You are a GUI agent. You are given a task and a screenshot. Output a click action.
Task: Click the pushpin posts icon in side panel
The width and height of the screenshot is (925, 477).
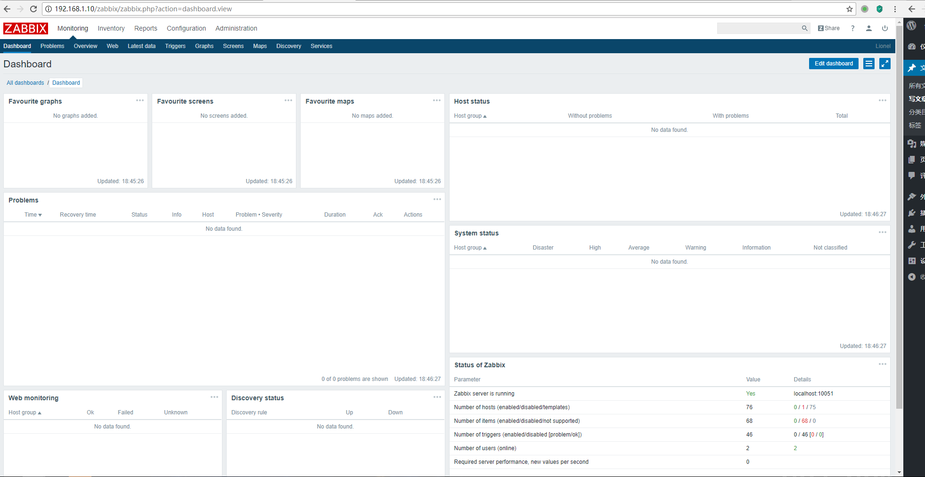click(x=912, y=68)
